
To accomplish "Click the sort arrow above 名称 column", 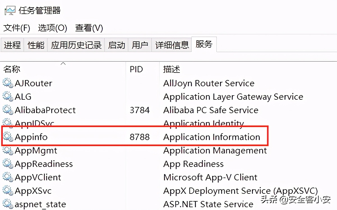I will [63, 64].
